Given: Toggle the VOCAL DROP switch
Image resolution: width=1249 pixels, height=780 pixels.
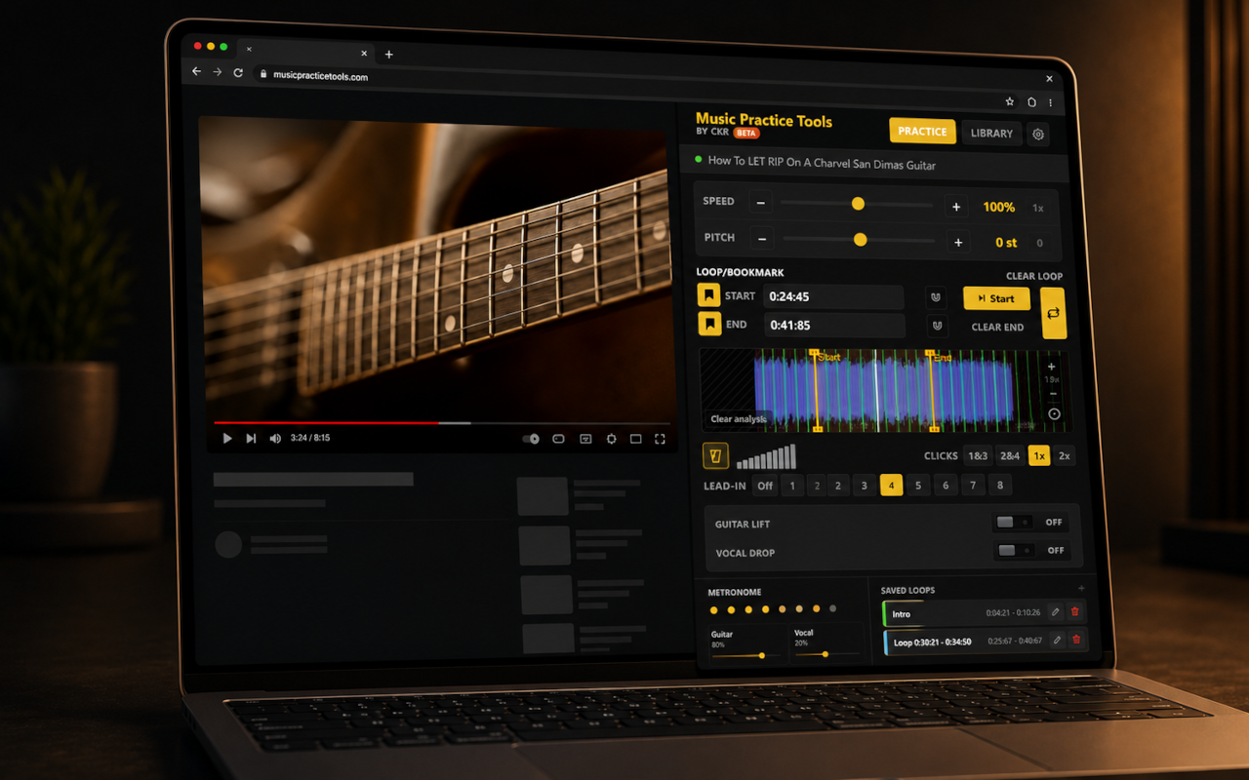Looking at the screenshot, I should tap(1016, 551).
